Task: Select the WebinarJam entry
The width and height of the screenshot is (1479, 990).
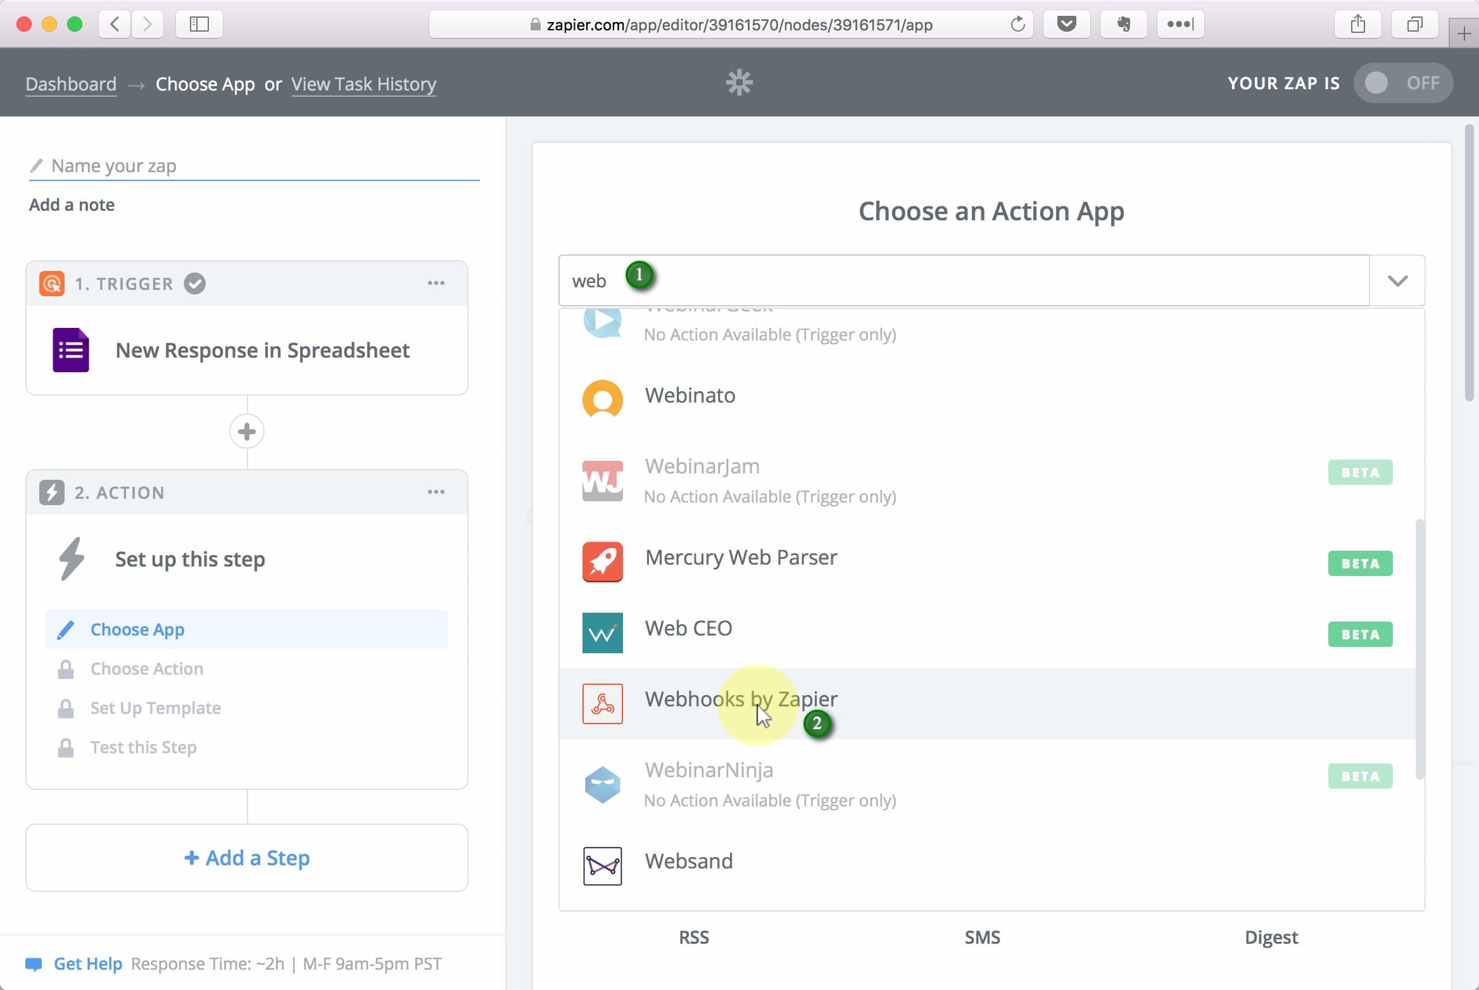Action: tap(987, 480)
